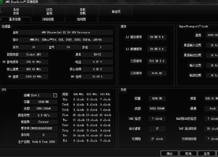Screen dimensions: 218x157
Task: Go to the 首选项 tab
Action: [x=116, y=12]
